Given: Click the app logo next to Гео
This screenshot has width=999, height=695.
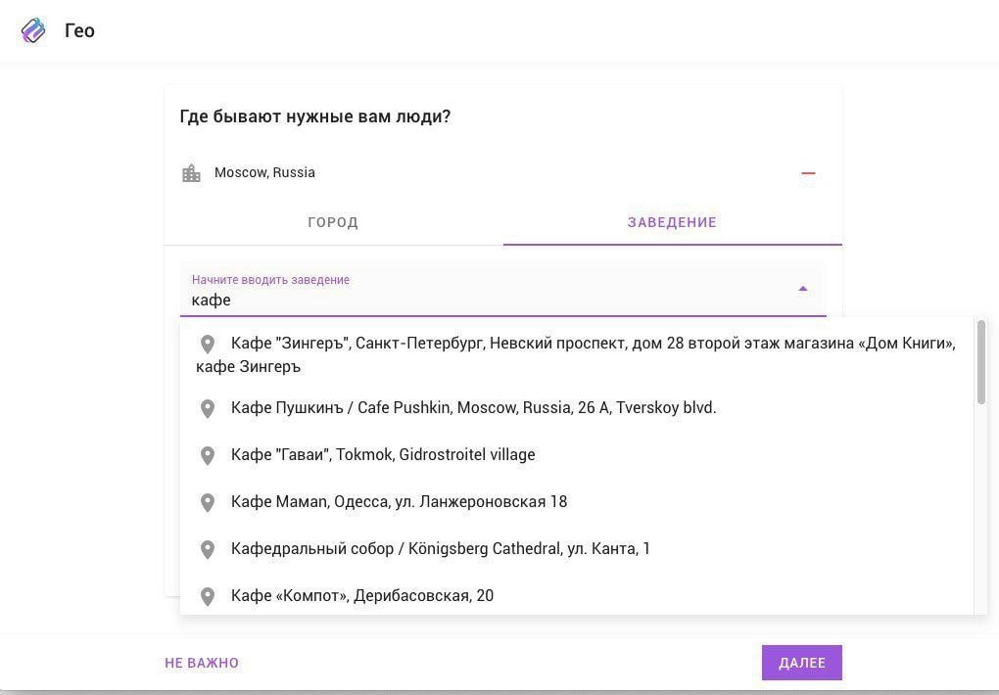Looking at the screenshot, I should click(33, 30).
